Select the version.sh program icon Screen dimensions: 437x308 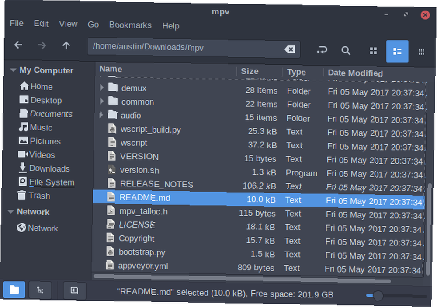click(111, 170)
